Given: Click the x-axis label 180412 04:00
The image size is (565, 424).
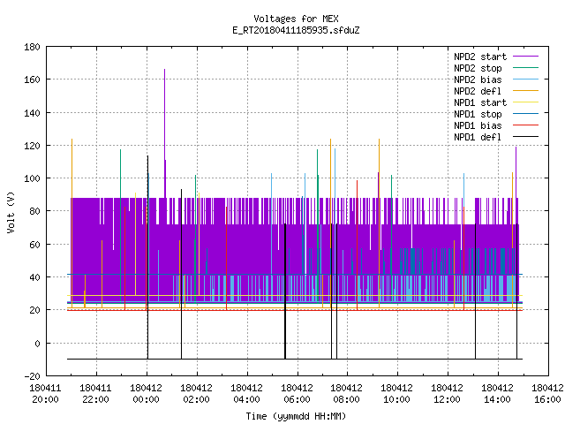Looking at the screenshot, I should coord(246,394).
